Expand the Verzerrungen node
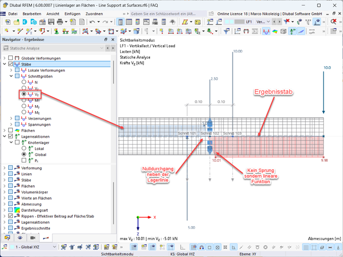The image size is (343, 257). pos(11,118)
